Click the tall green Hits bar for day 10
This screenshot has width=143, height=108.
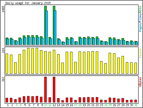click(45, 25)
